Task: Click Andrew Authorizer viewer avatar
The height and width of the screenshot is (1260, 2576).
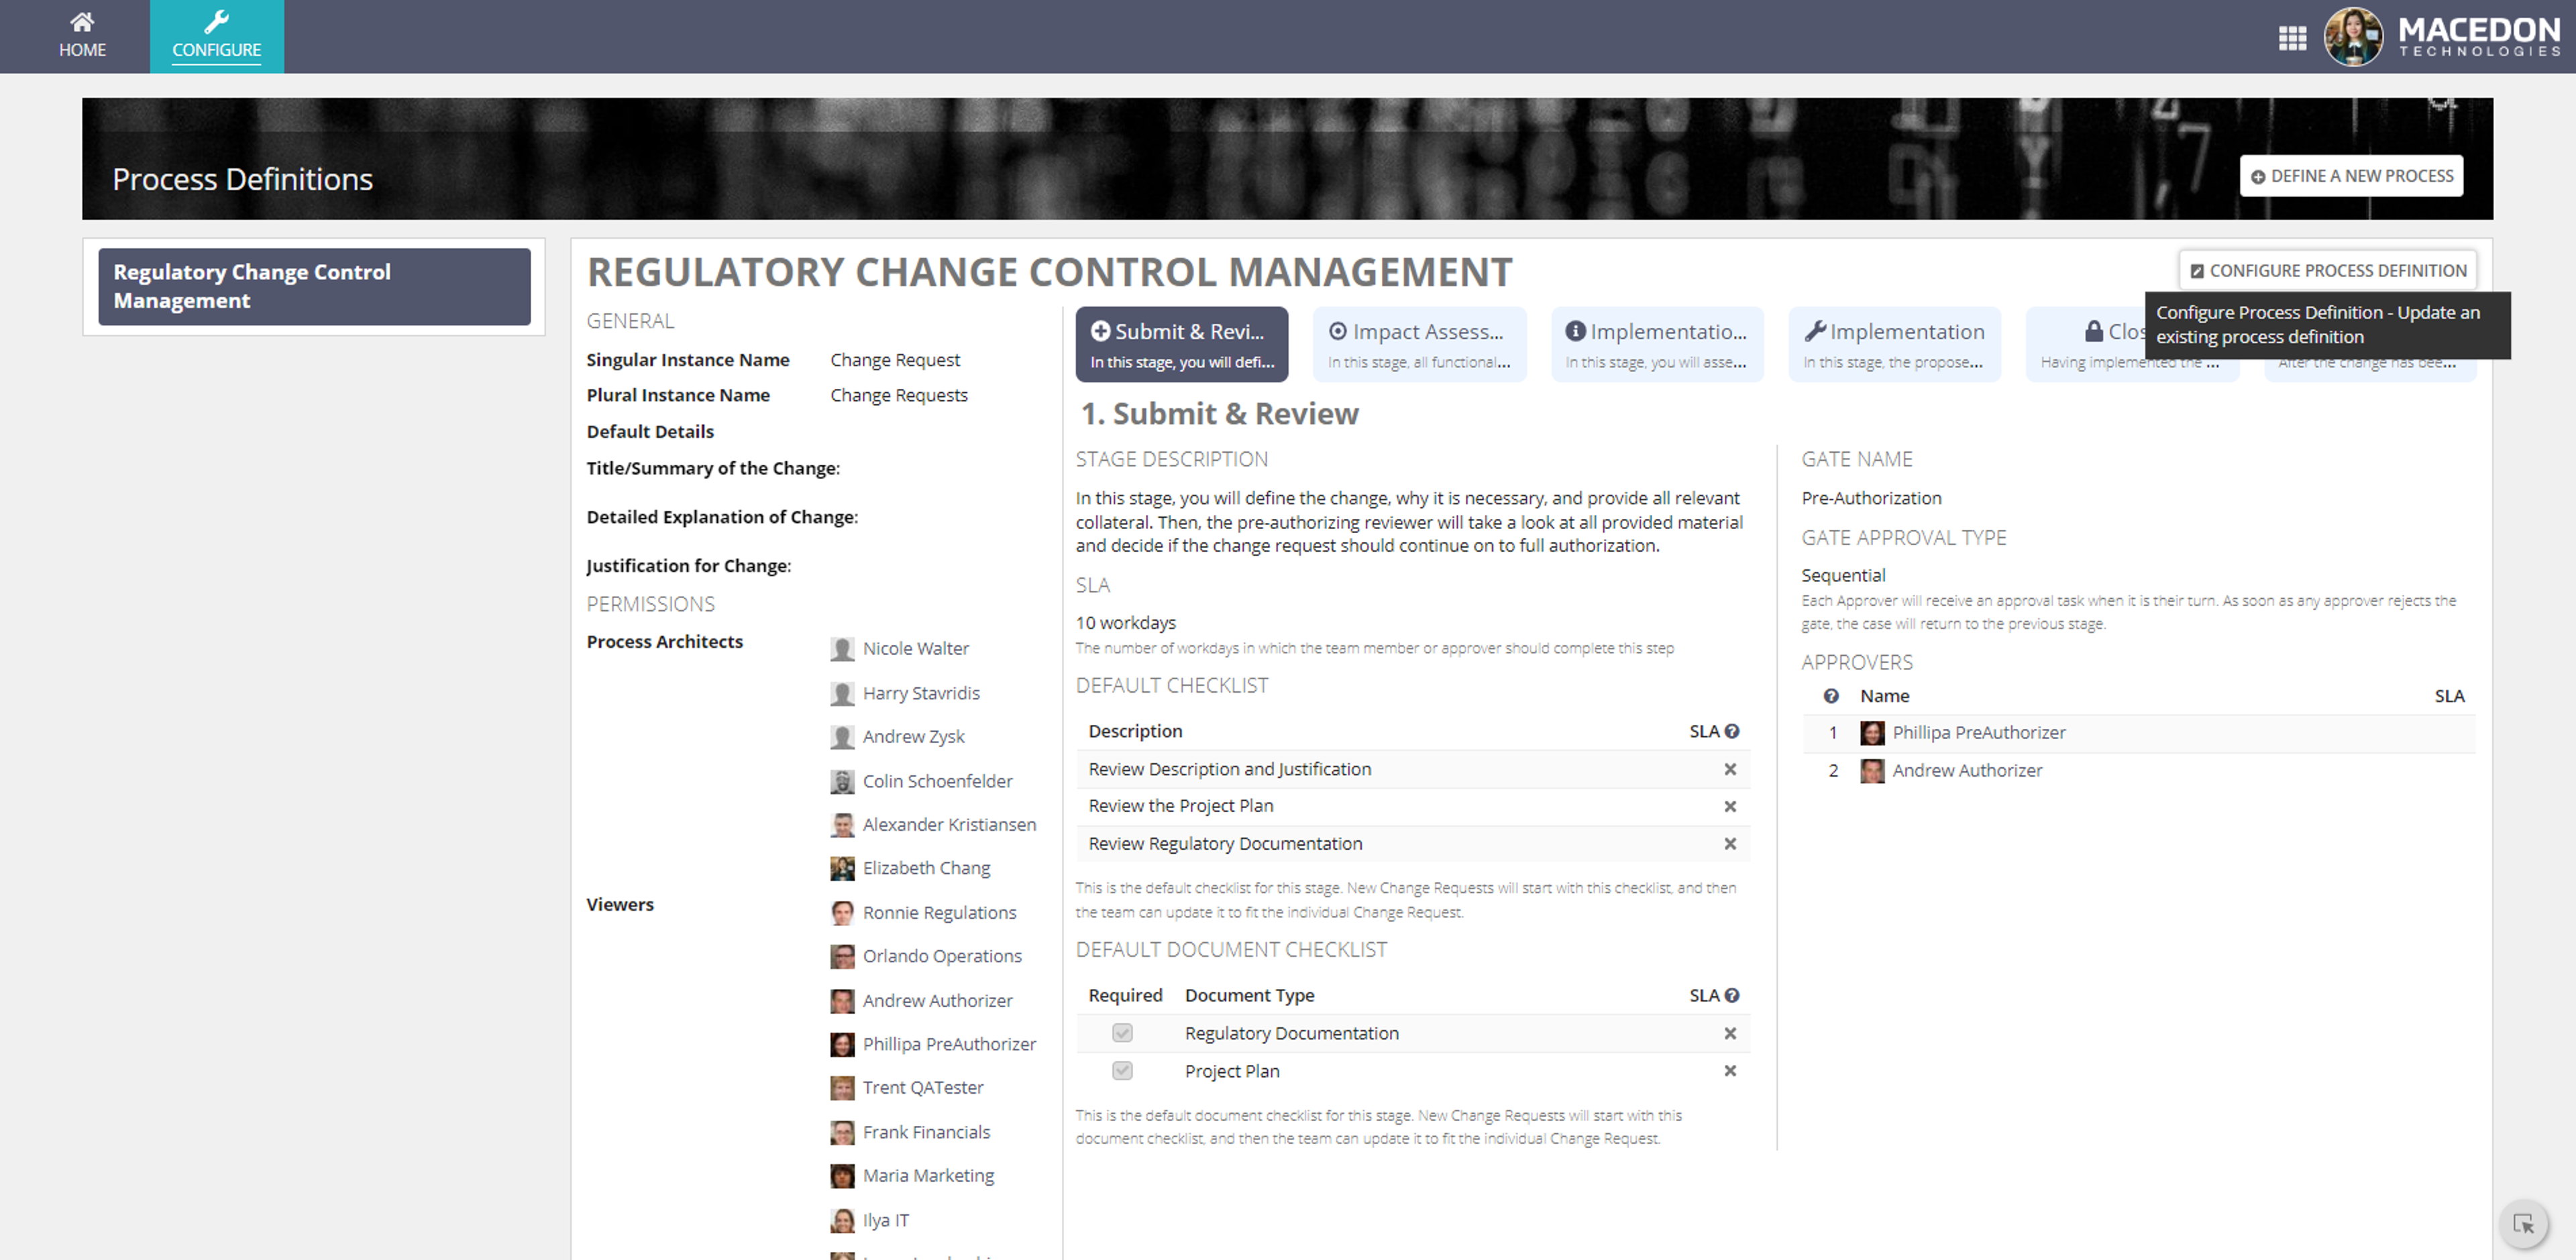Action: pyautogui.click(x=842, y=1001)
